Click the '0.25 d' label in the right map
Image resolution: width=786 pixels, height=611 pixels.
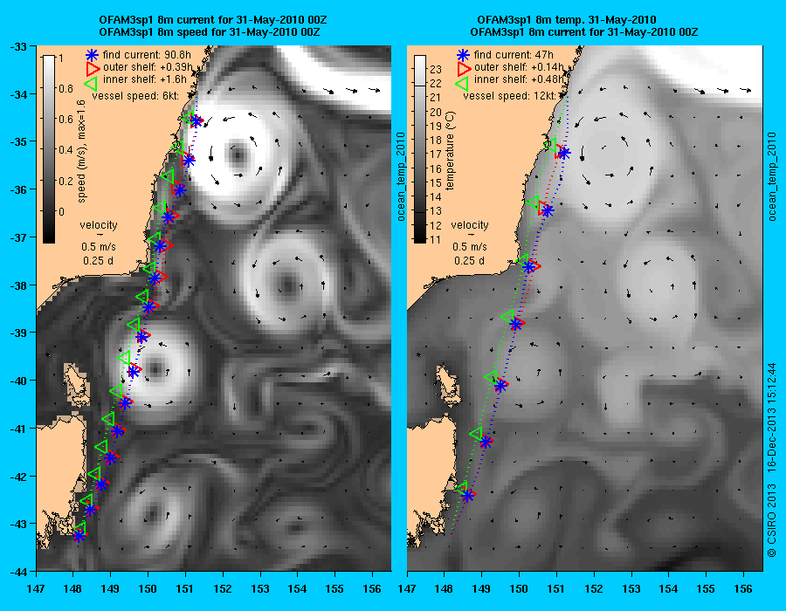point(470,261)
